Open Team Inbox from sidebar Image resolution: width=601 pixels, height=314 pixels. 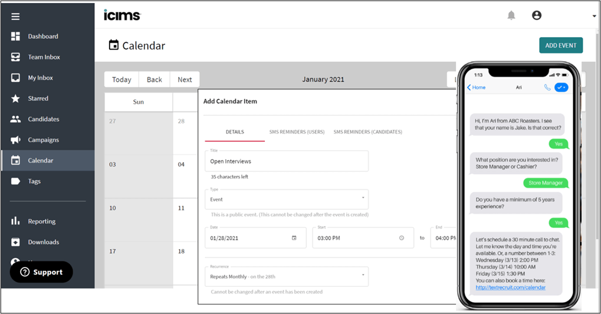(42, 57)
